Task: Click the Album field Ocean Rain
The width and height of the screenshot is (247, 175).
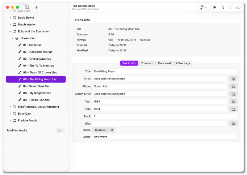Action: tap(160, 86)
